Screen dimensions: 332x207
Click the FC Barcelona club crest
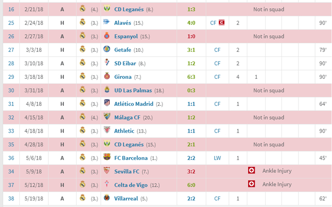(x=107, y=158)
